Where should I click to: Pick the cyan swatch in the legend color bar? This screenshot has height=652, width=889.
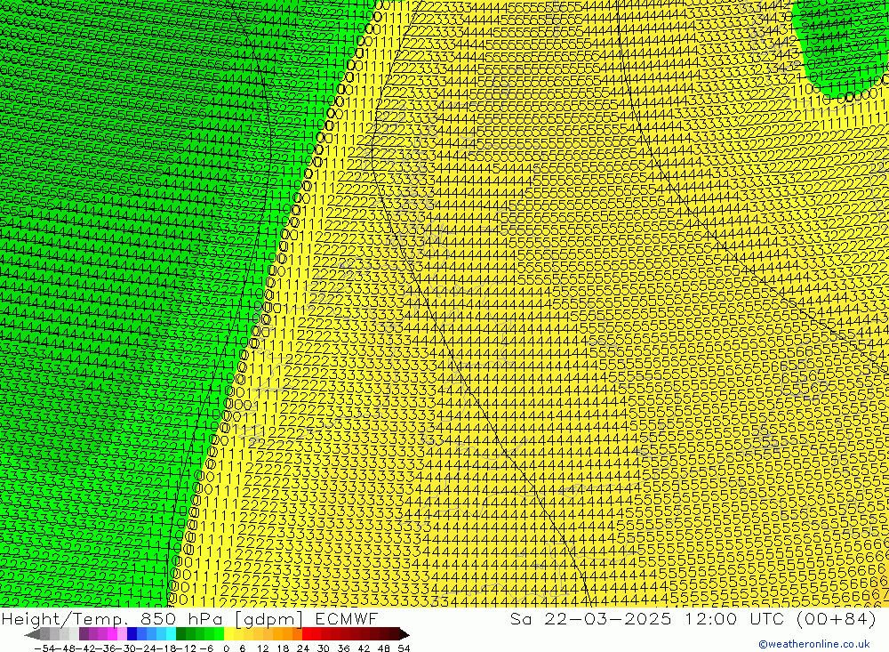pos(171,634)
